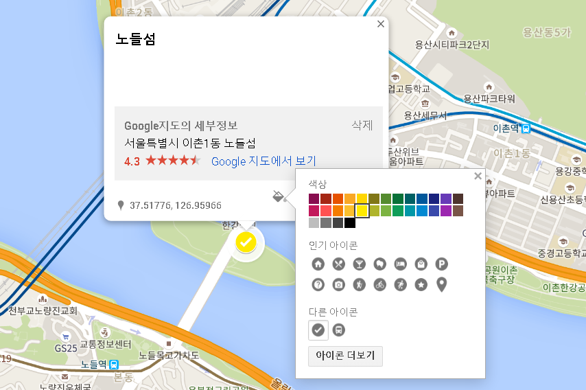This screenshot has width=586, height=390.
Task: Choose the tree park icon
Action: point(379,264)
